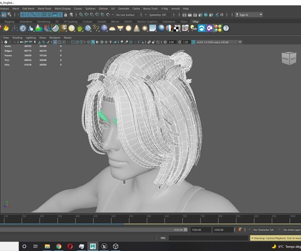Pause rendering with the pause icon
This screenshot has height=251, width=301.
pyautogui.click(x=222, y=15)
